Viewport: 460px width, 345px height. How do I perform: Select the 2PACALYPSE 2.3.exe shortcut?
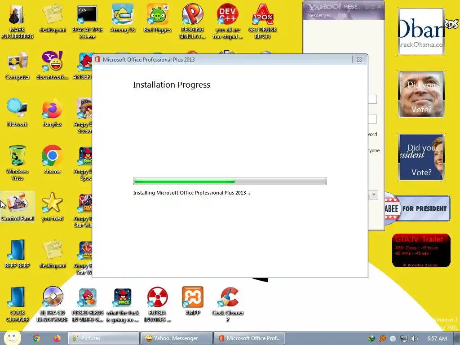click(87, 21)
